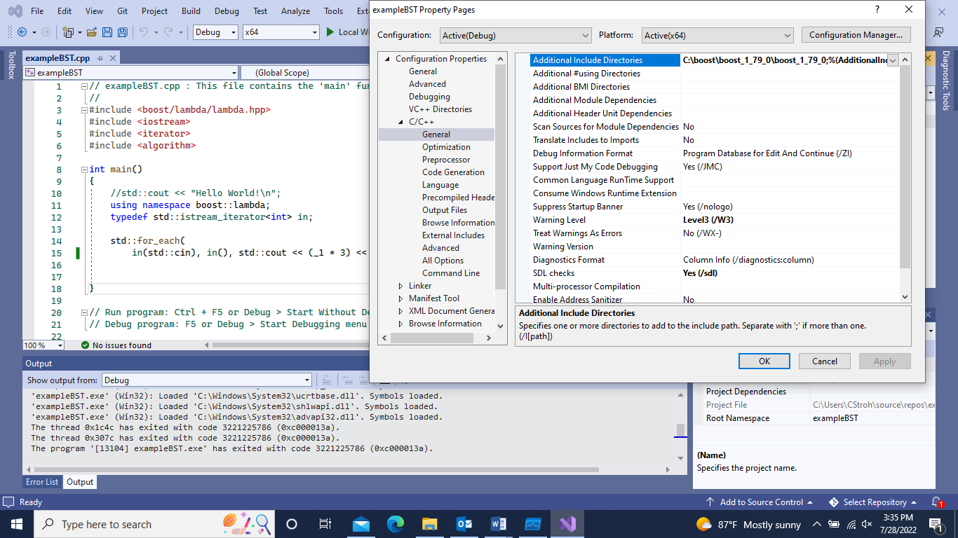
Task: Open the Toolbox side tab
Action: click(x=11, y=65)
